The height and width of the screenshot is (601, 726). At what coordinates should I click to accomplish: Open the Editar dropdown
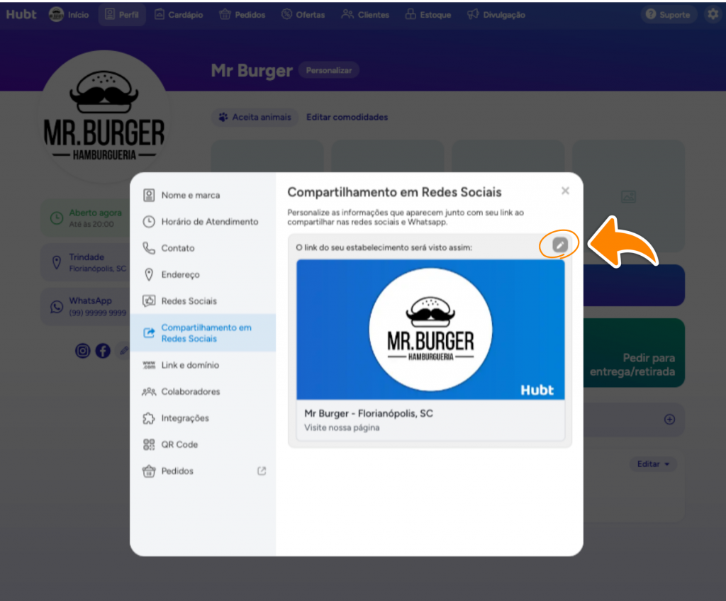click(653, 464)
